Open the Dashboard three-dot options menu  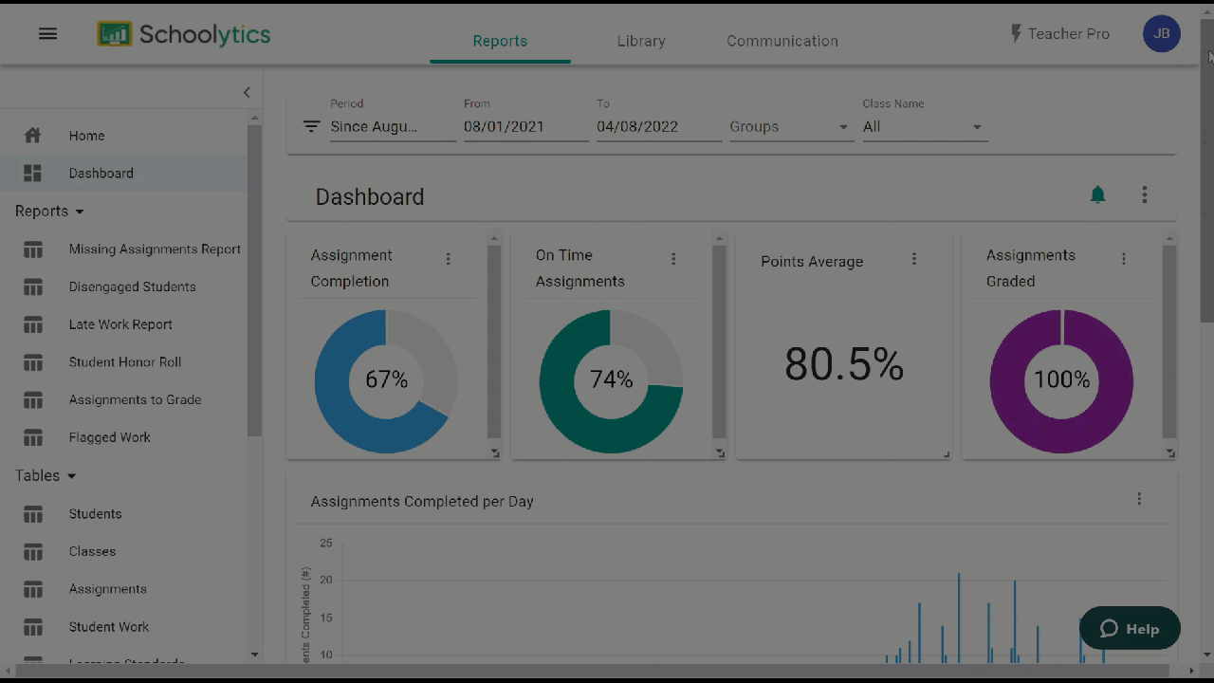pos(1145,195)
